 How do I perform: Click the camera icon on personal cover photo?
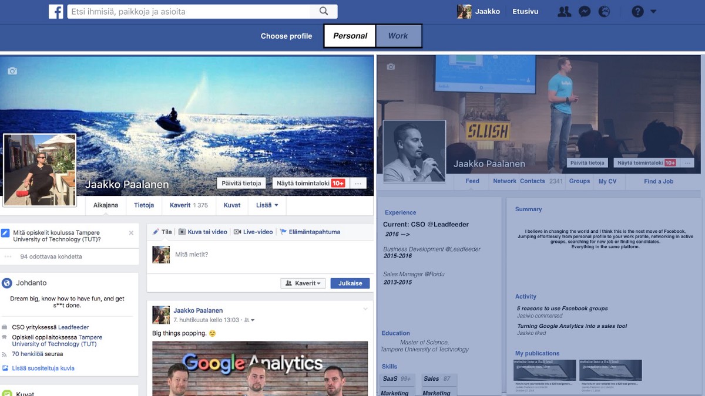pyautogui.click(x=12, y=71)
